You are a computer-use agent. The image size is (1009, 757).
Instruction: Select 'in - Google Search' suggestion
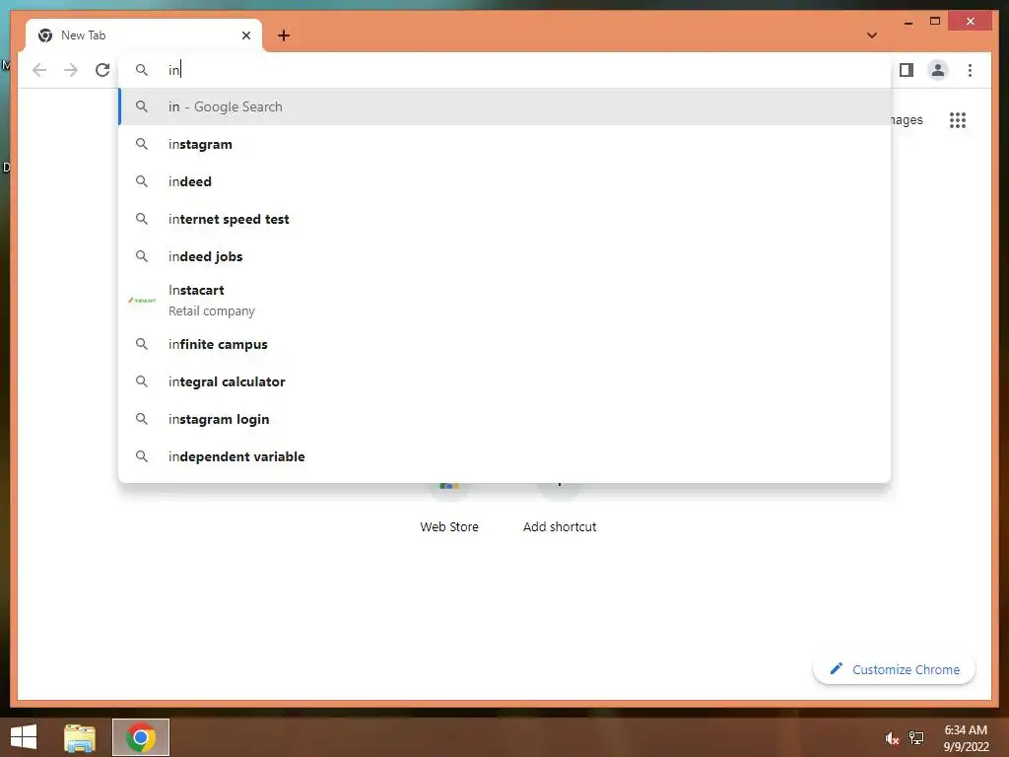click(x=505, y=106)
